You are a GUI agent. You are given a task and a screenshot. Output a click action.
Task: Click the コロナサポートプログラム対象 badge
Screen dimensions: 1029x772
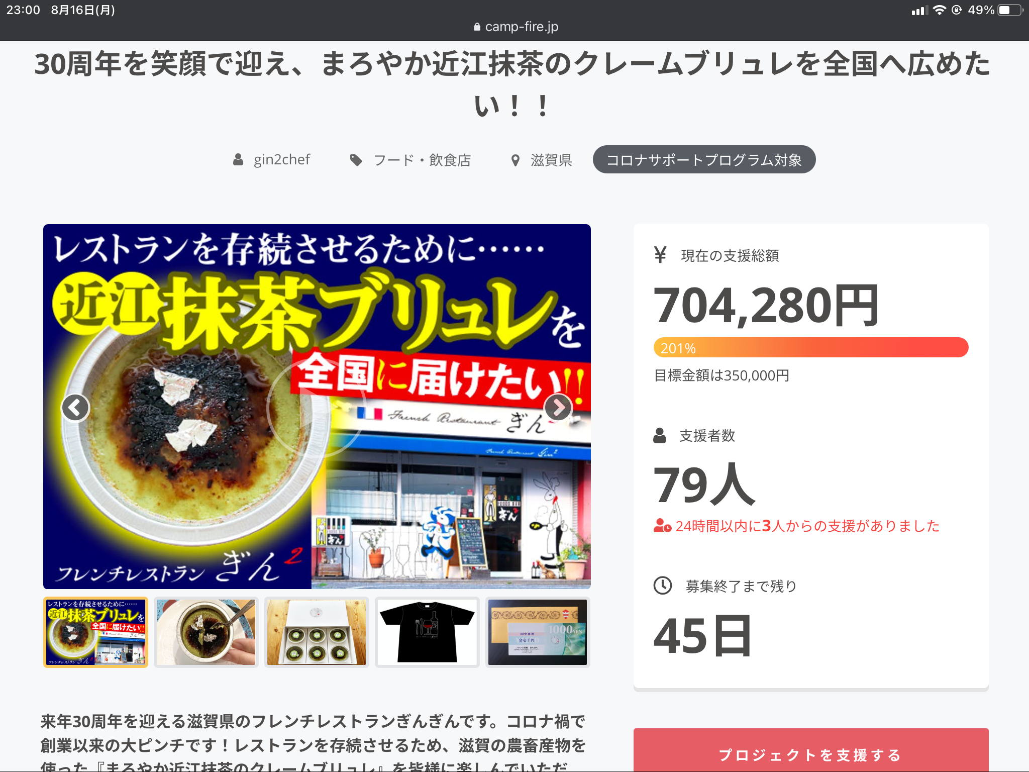coord(704,160)
